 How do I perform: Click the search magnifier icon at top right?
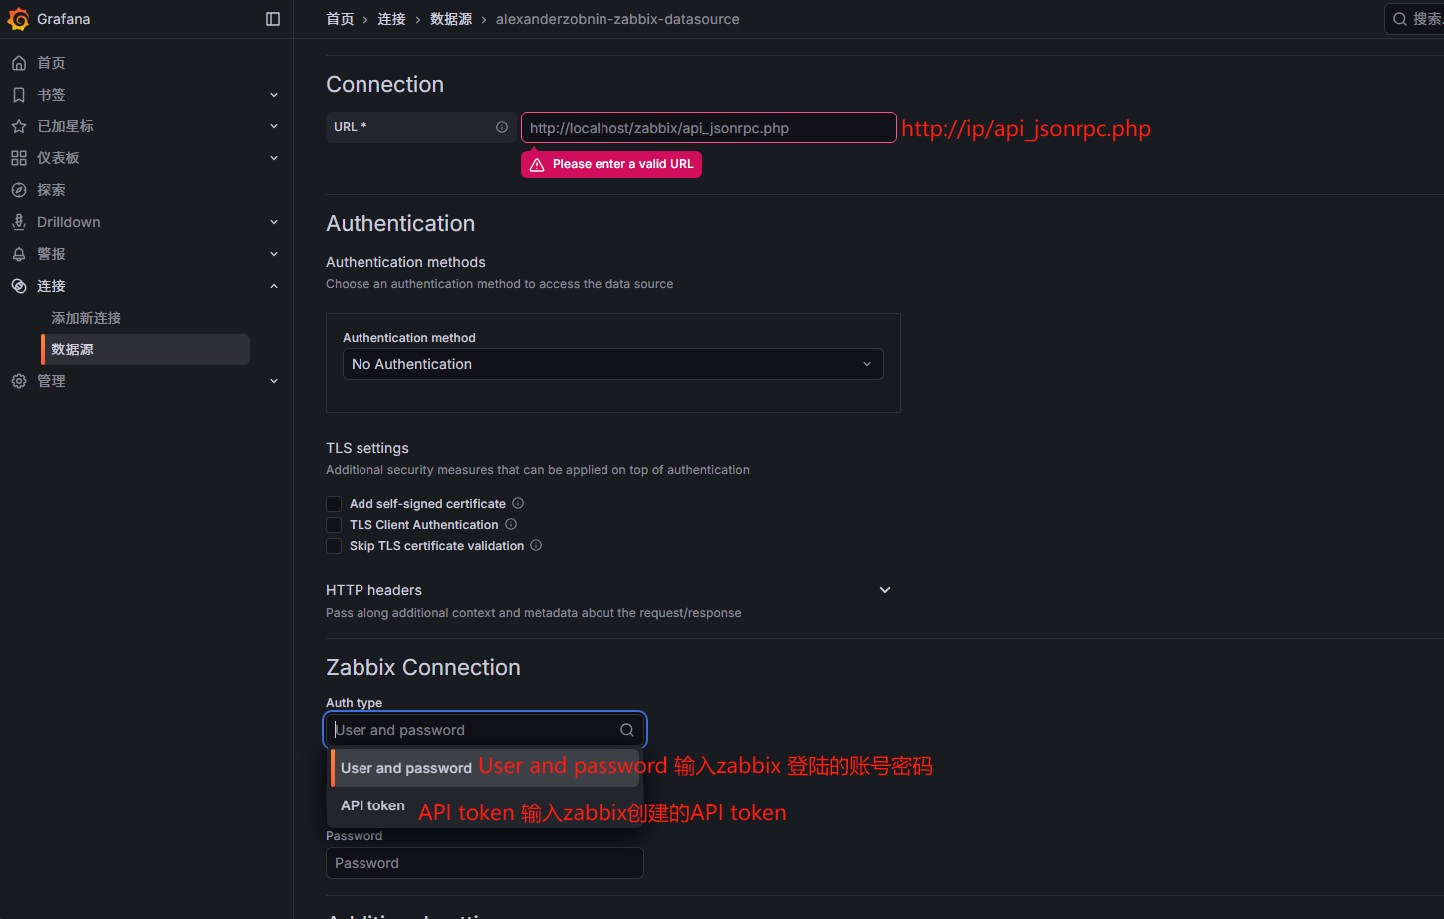pyautogui.click(x=1400, y=19)
